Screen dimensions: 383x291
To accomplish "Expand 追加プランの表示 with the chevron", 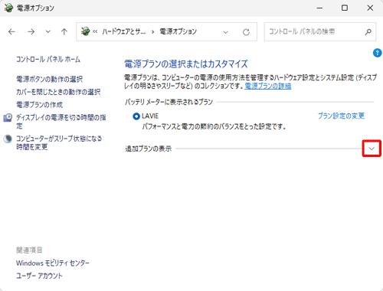I will (372, 149).
